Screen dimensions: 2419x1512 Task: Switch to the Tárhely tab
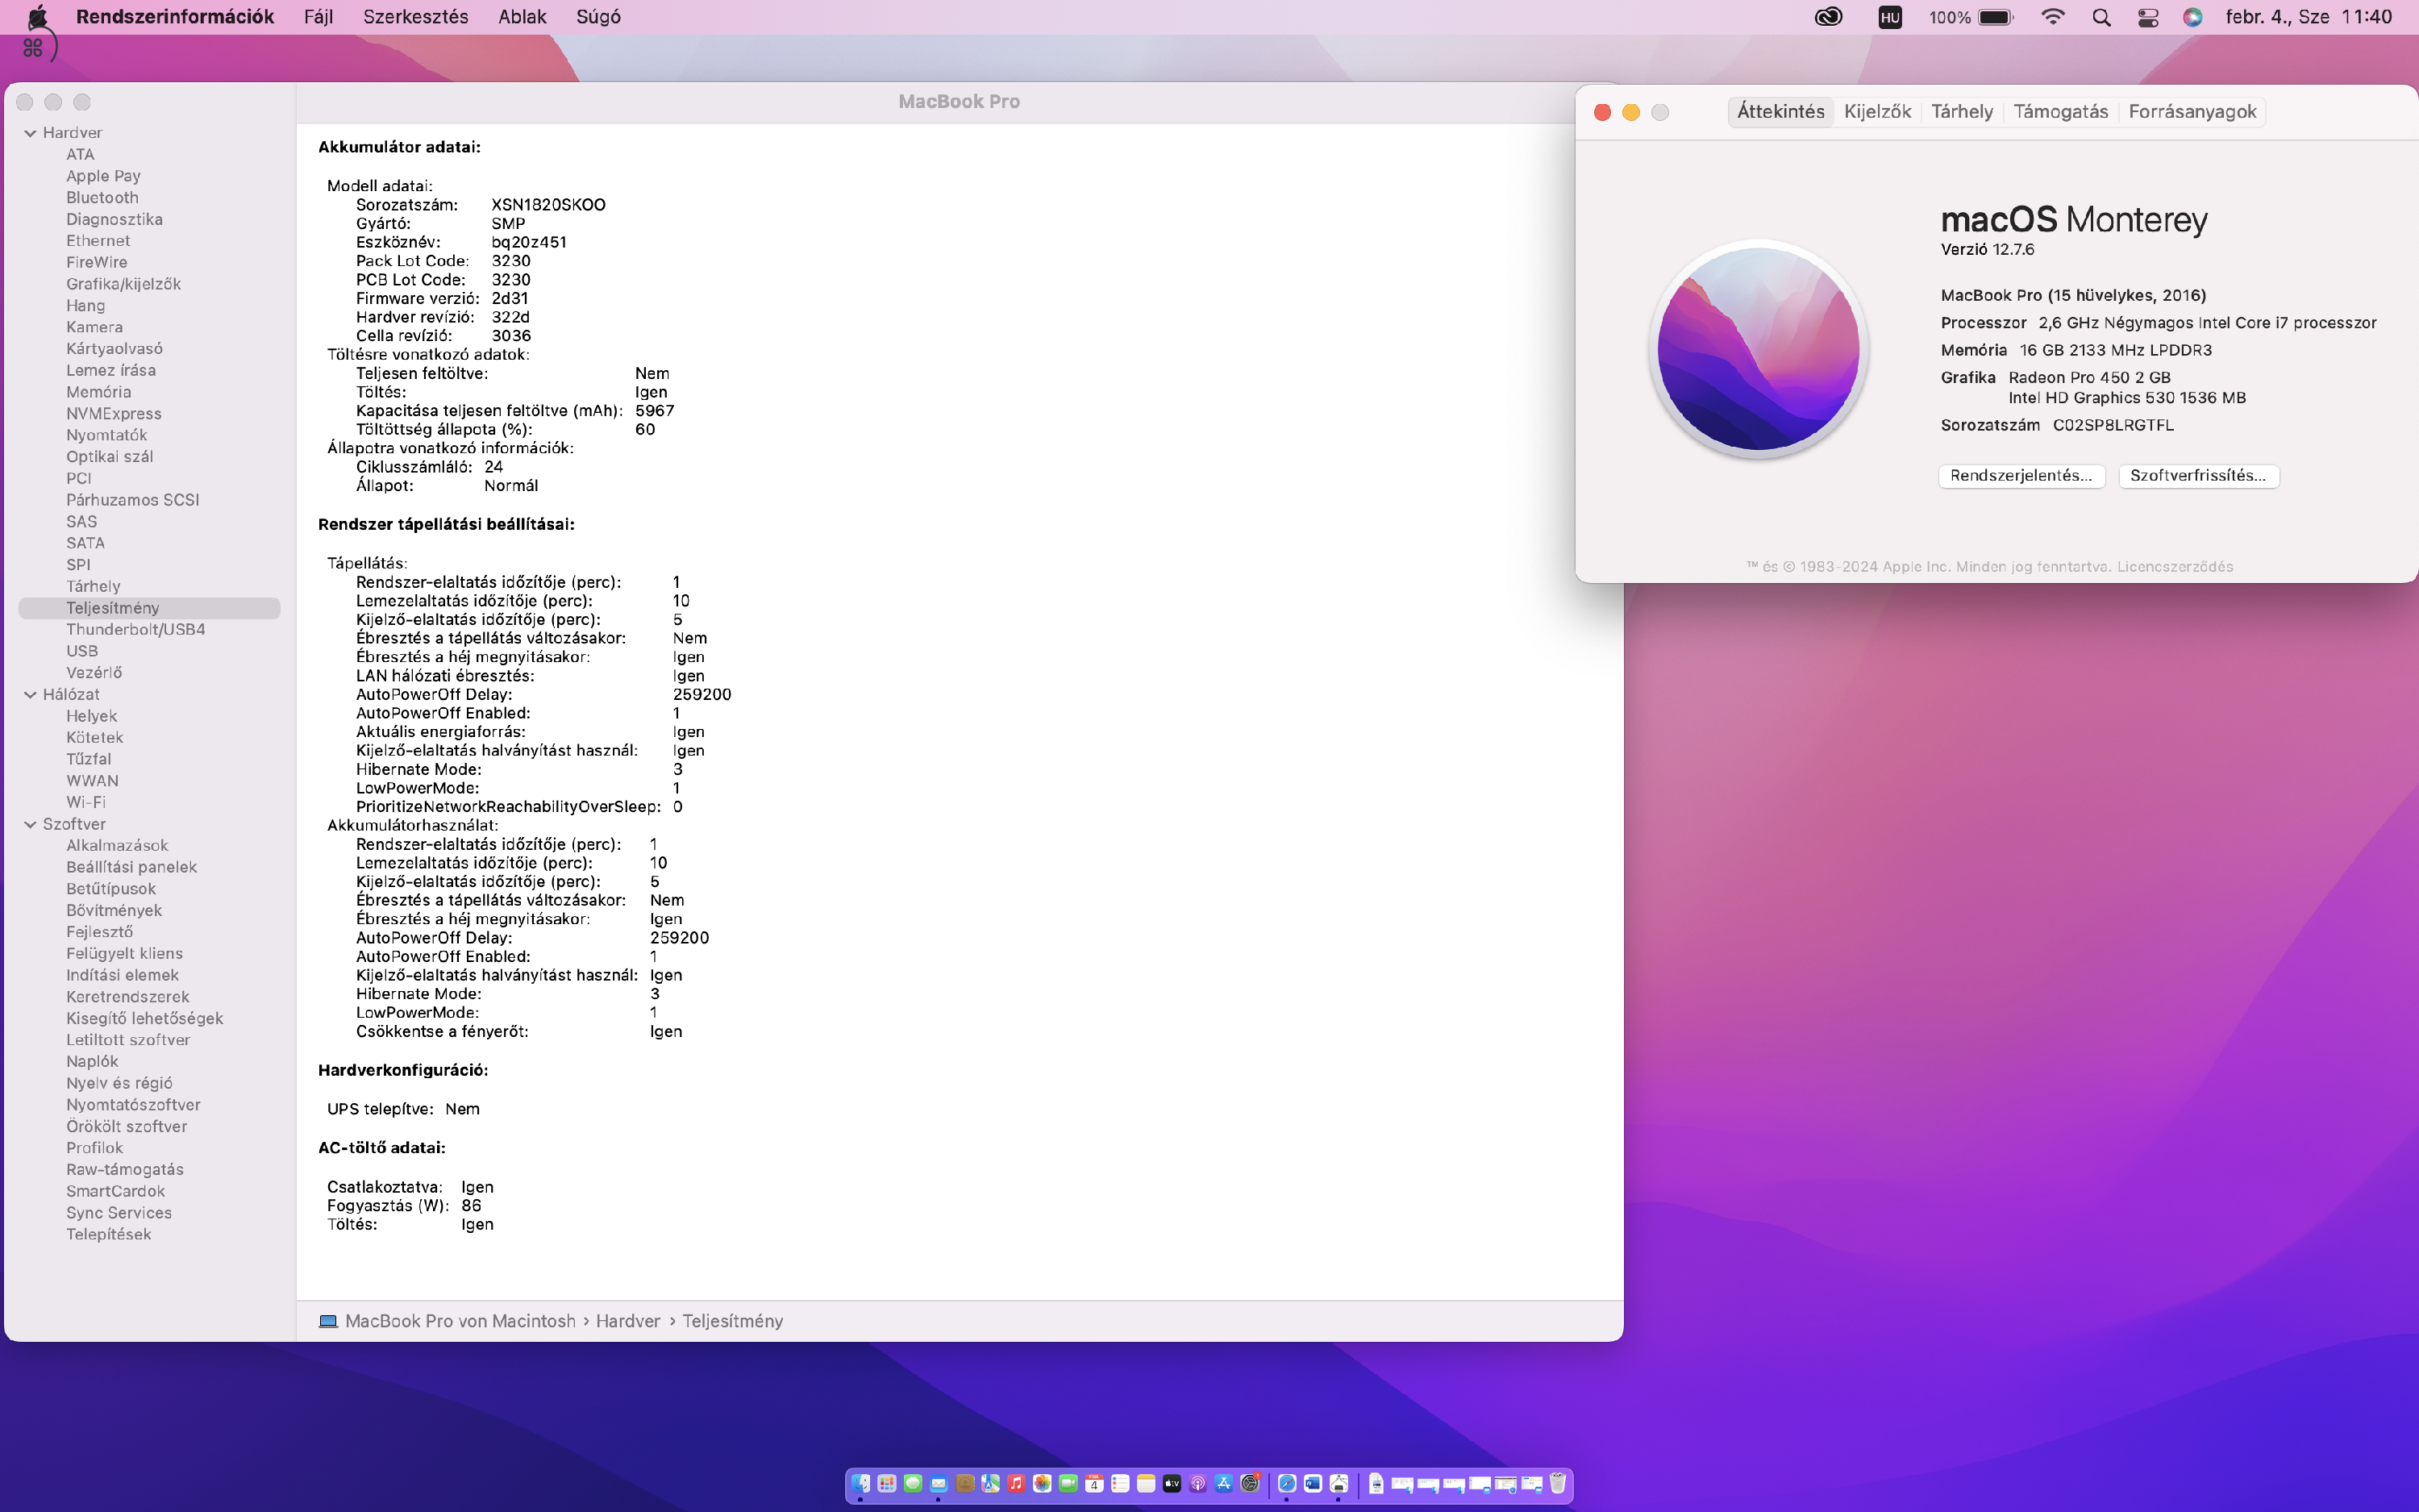[x=1961, y=111]
